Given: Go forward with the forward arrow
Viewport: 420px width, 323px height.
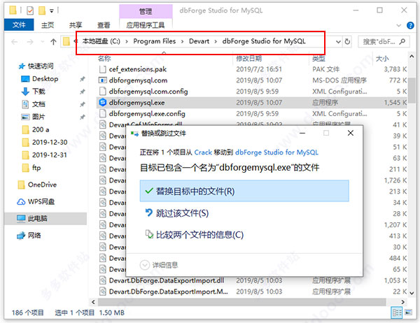Looking at the screenshot, I should [x=30, y=42].
